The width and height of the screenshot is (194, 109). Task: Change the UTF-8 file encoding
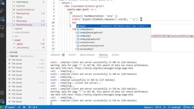158,107
